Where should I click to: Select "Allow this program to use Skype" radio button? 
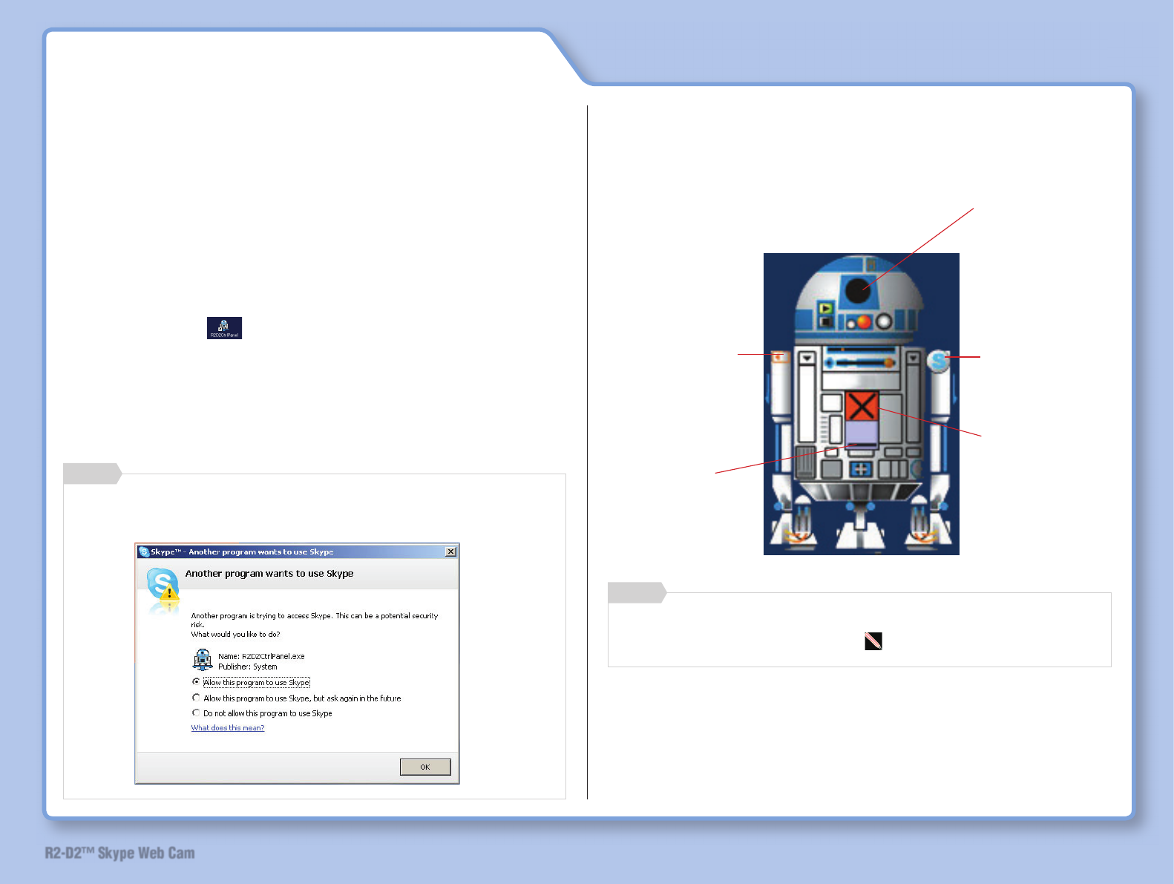click(196, 682)
